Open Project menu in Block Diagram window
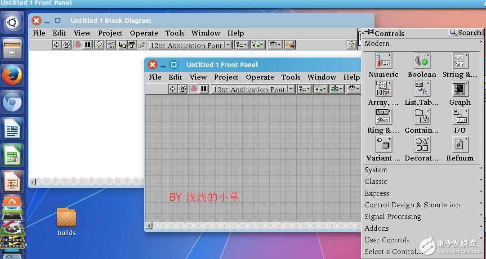Screen dimensions: 486x259 point(110,33)
